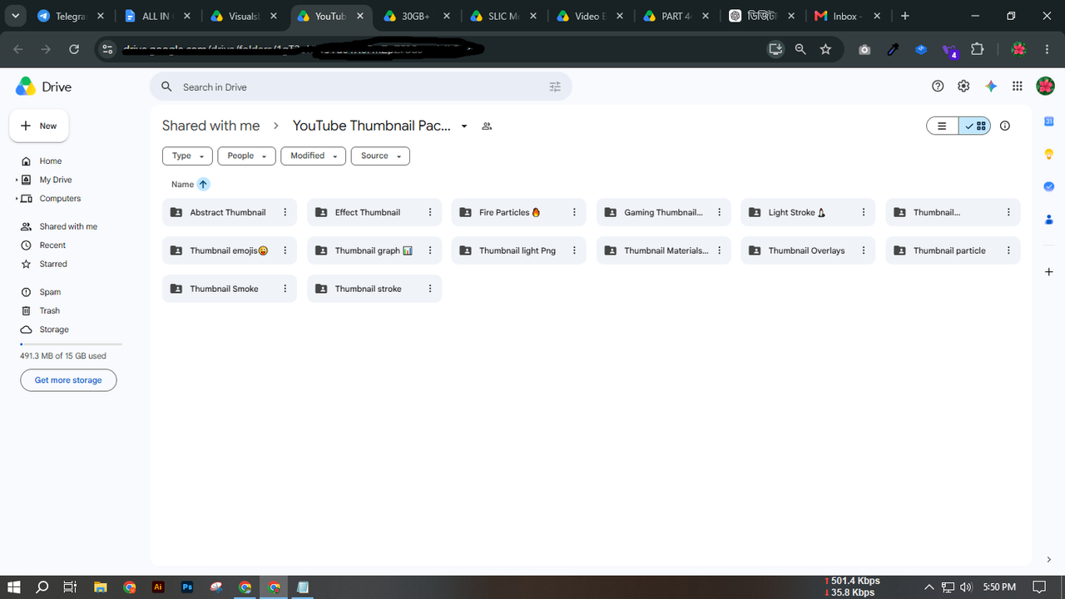Viewport: 1065px width, 599px height.
Task: Open a new Chrome tab
Action: pos(905,16)
